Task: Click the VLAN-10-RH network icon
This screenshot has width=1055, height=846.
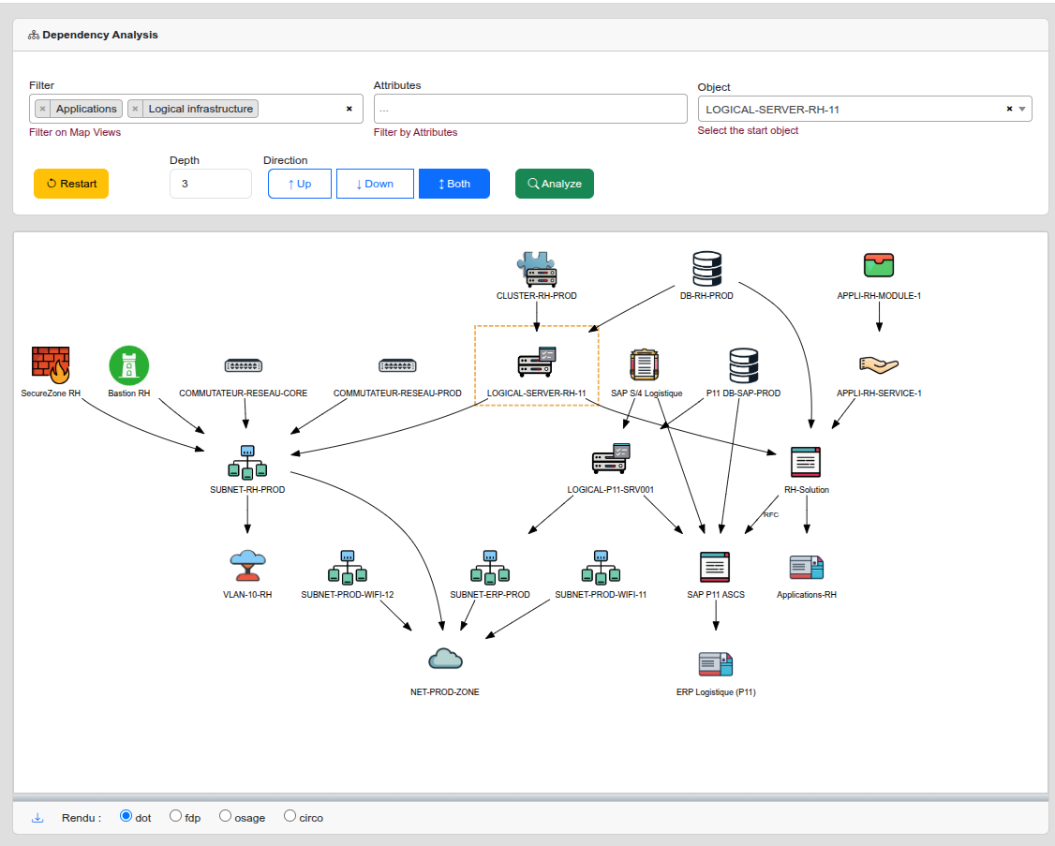Action: click(247, 566)
